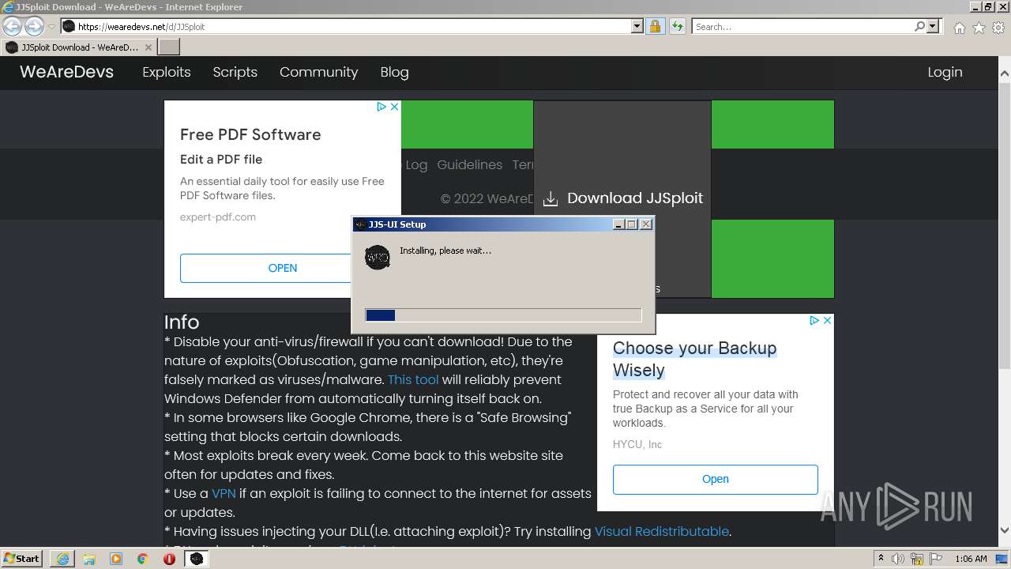Open the network tray icon
This screenshot has width=1011, height=569.
(x=916, y=559)
